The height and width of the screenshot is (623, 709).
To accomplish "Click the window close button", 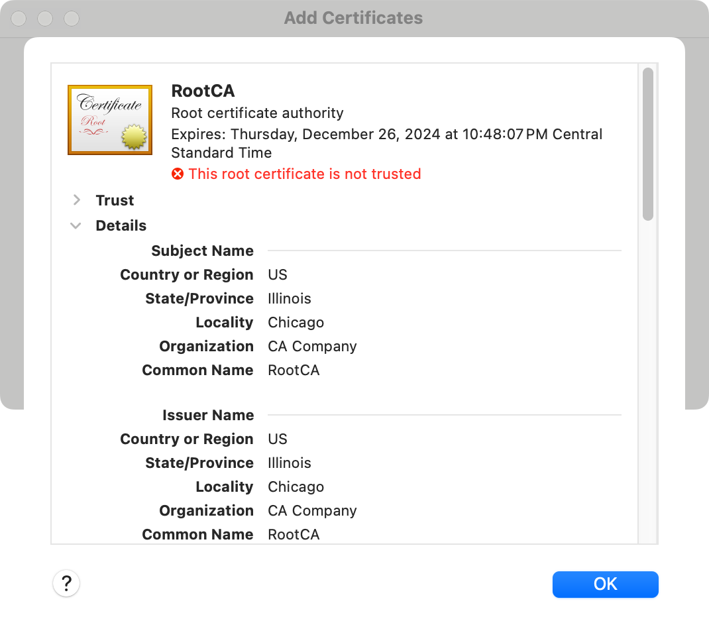I will click(x=19, y=19).
